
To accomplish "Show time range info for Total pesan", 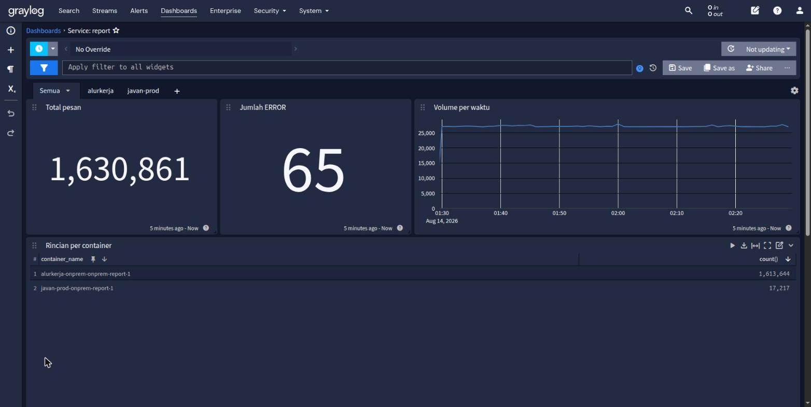I will (206, 228).
